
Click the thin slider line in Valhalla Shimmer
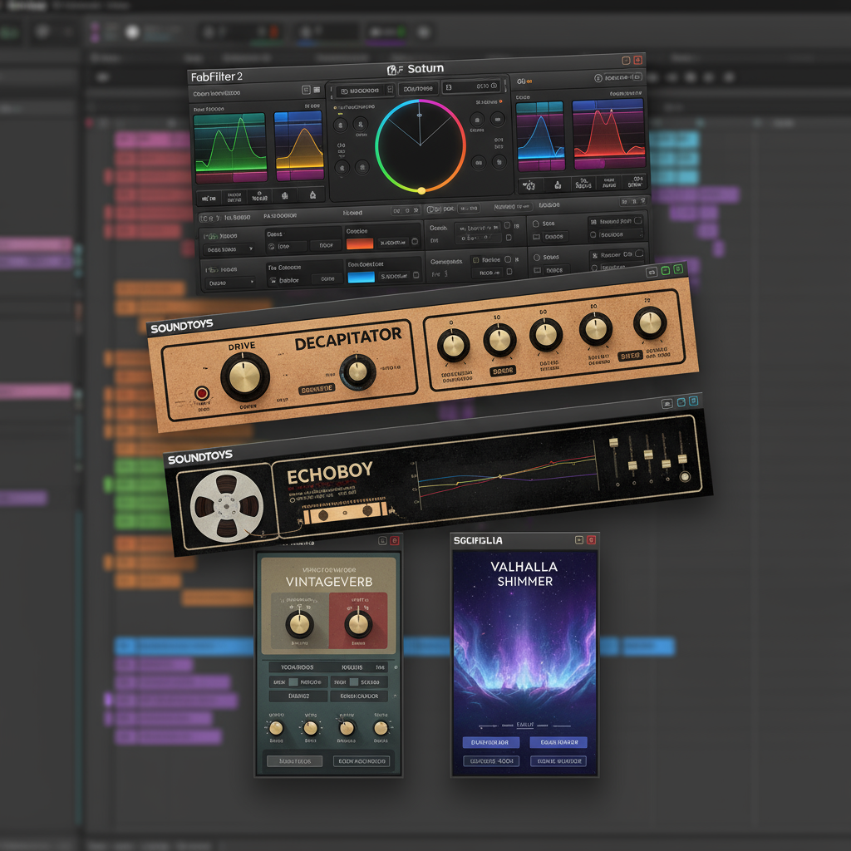[524, 726]
